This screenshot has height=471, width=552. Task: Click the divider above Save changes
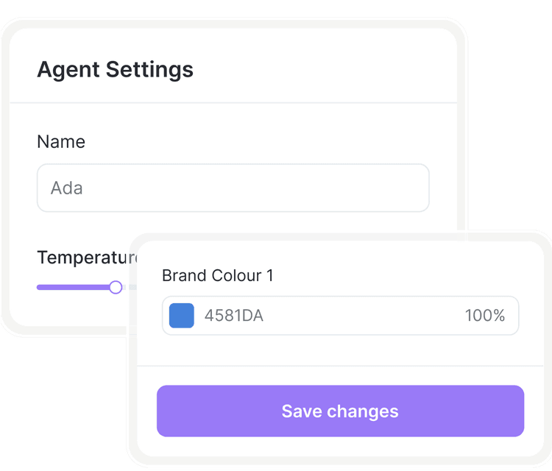click(x=340, y=366)
